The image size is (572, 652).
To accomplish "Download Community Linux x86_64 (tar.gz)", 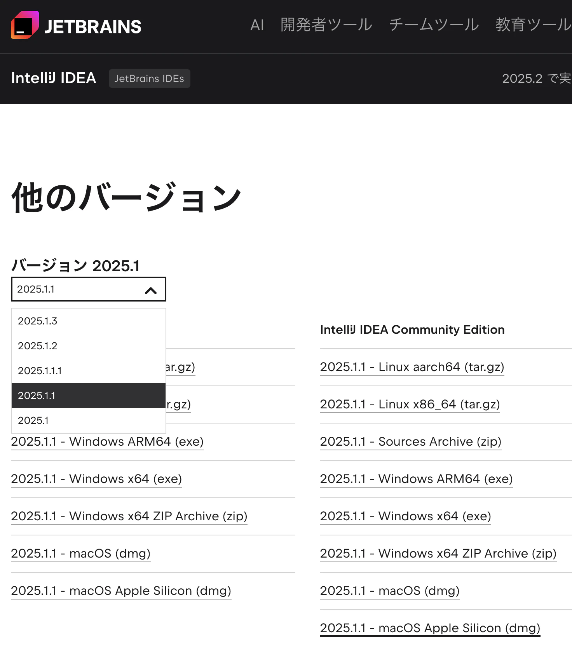I will pos(410,404).
